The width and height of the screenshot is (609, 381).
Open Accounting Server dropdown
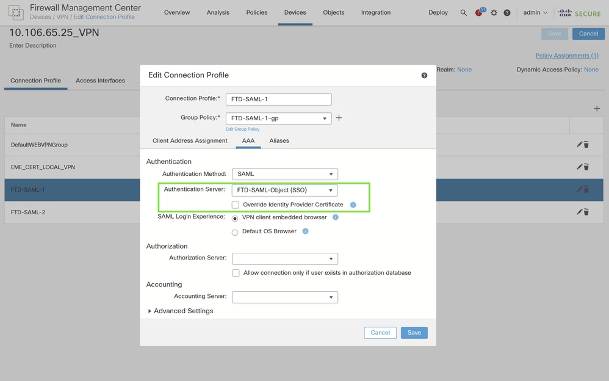(x=285, y=297)
